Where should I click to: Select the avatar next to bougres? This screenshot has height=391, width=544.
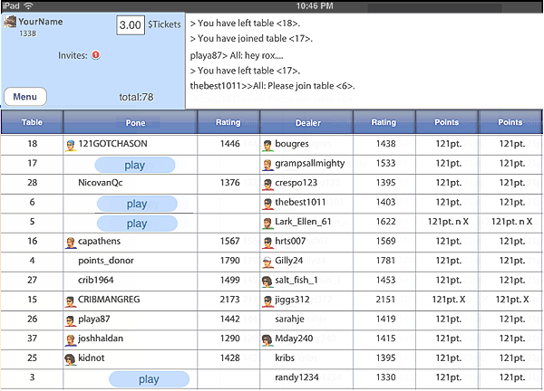(x=267, y=144)
